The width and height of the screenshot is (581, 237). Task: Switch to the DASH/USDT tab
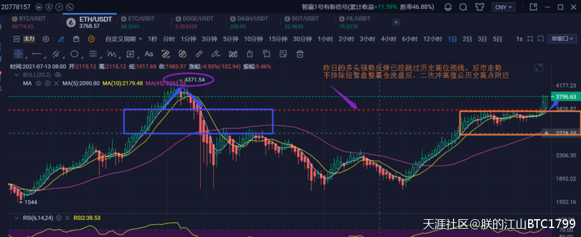pos(248,22)
